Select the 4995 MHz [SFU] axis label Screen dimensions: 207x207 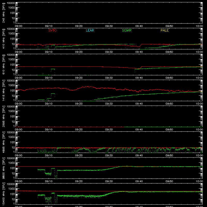pyautogui.click(x=3, y=142)
